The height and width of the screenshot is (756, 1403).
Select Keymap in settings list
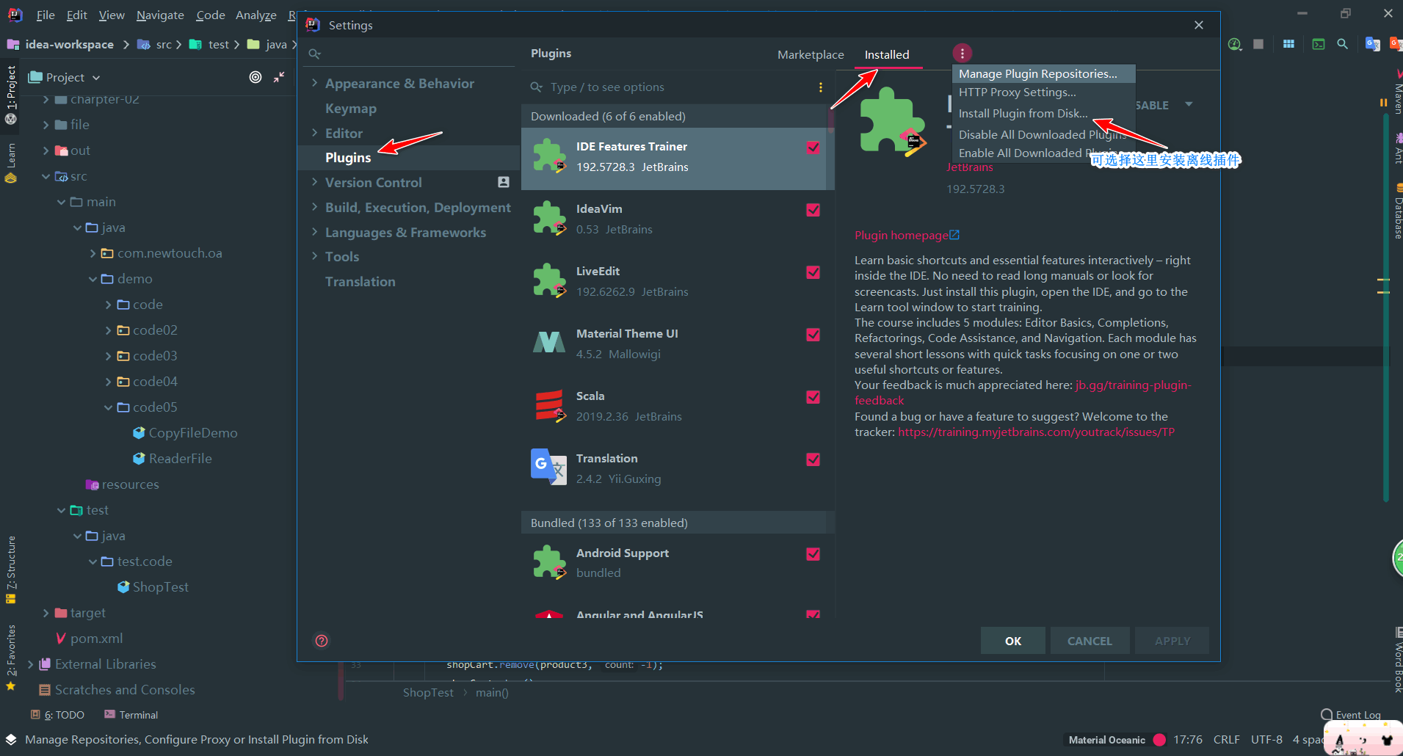351,108
